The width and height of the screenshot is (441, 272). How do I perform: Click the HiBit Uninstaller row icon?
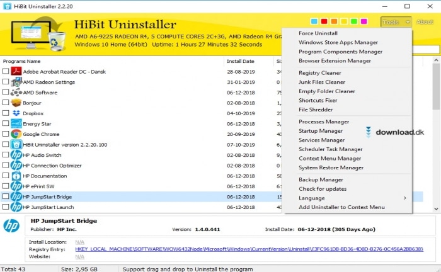16,144
